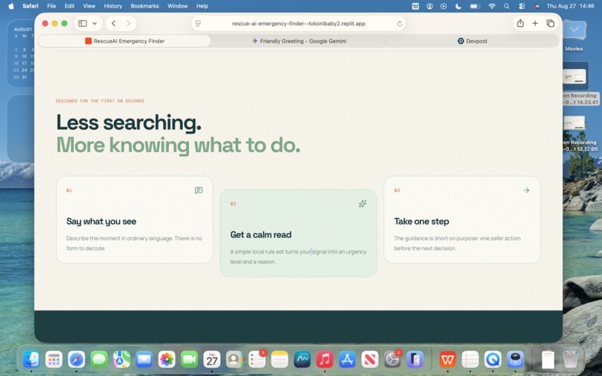
Task: Open Reminders from the Dock
Action: pyautogui.click(x=257, y=360)
